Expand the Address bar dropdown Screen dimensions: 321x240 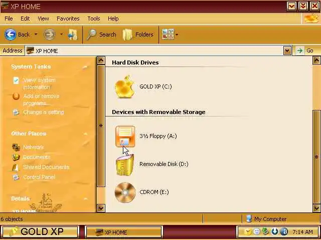point(287,50)
